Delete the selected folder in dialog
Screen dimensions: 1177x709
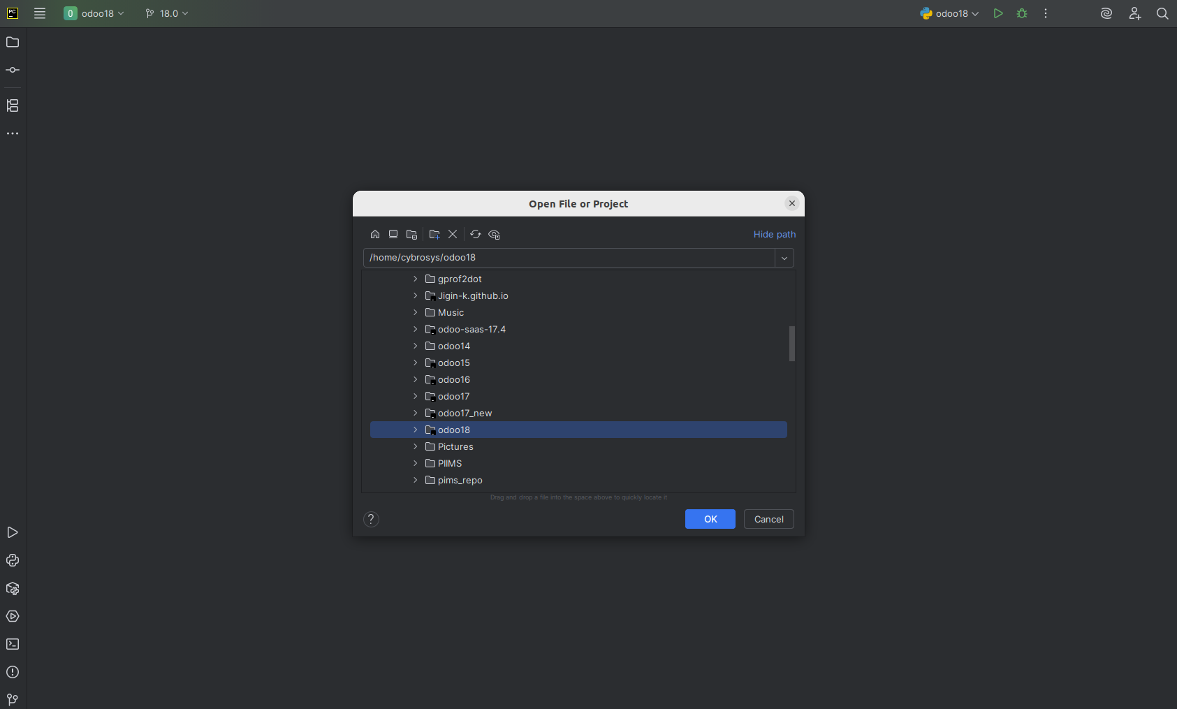[453, 234]
